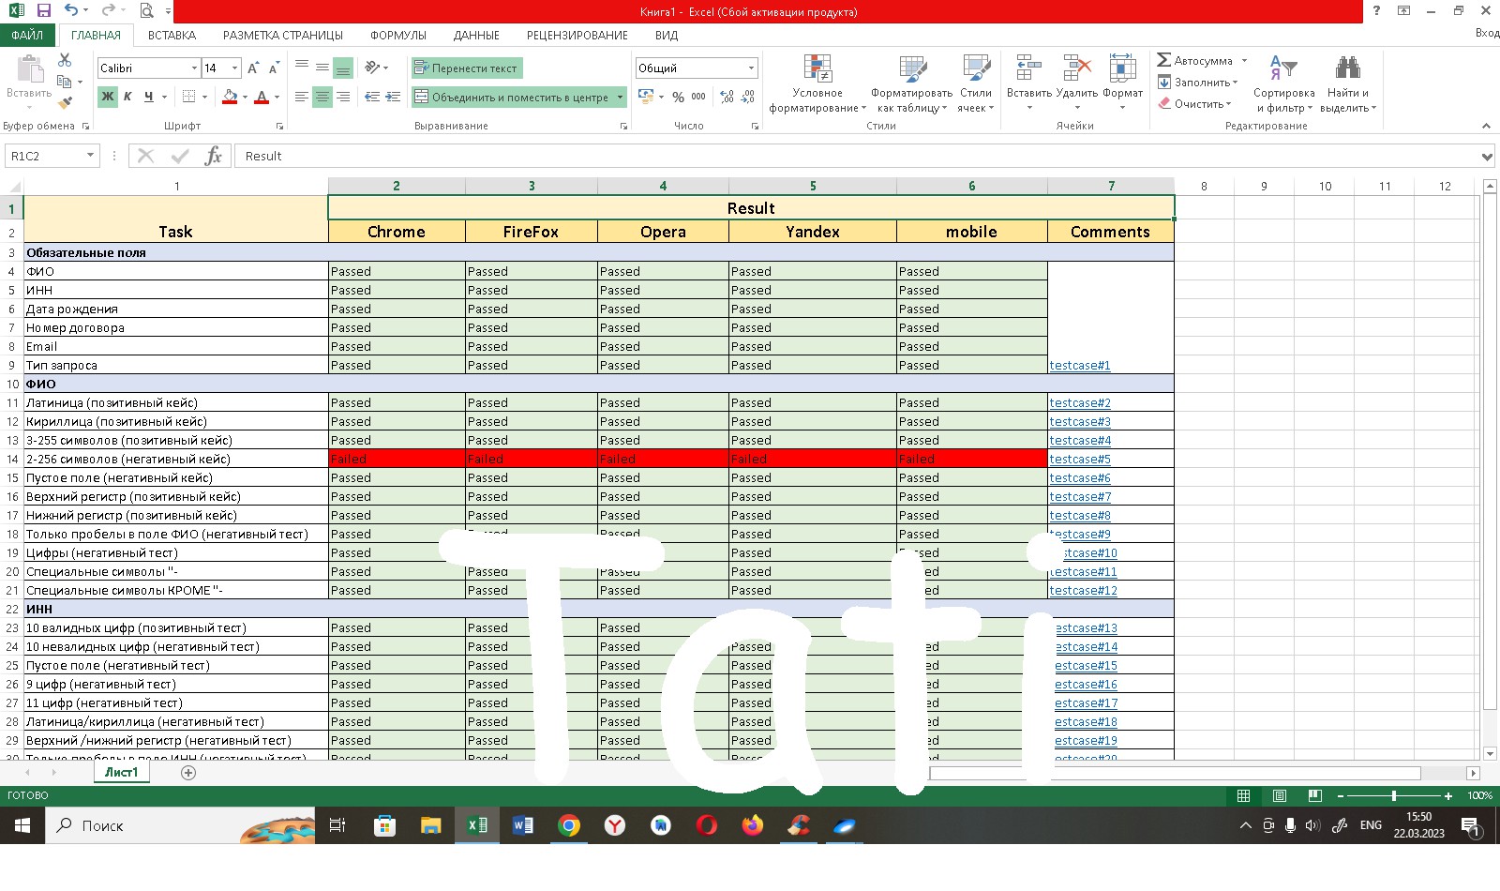The height and width of the screenshot is (891, 1500).
Task: Adjust the zoom slider handle
Action: pyautogui.click(x=1394, y=795)
